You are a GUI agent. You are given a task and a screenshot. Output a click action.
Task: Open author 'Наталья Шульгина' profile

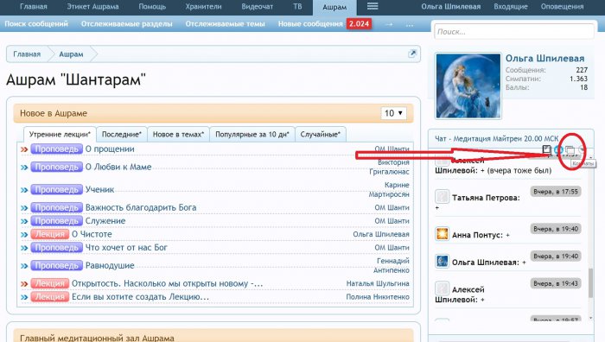click(378, 283)
